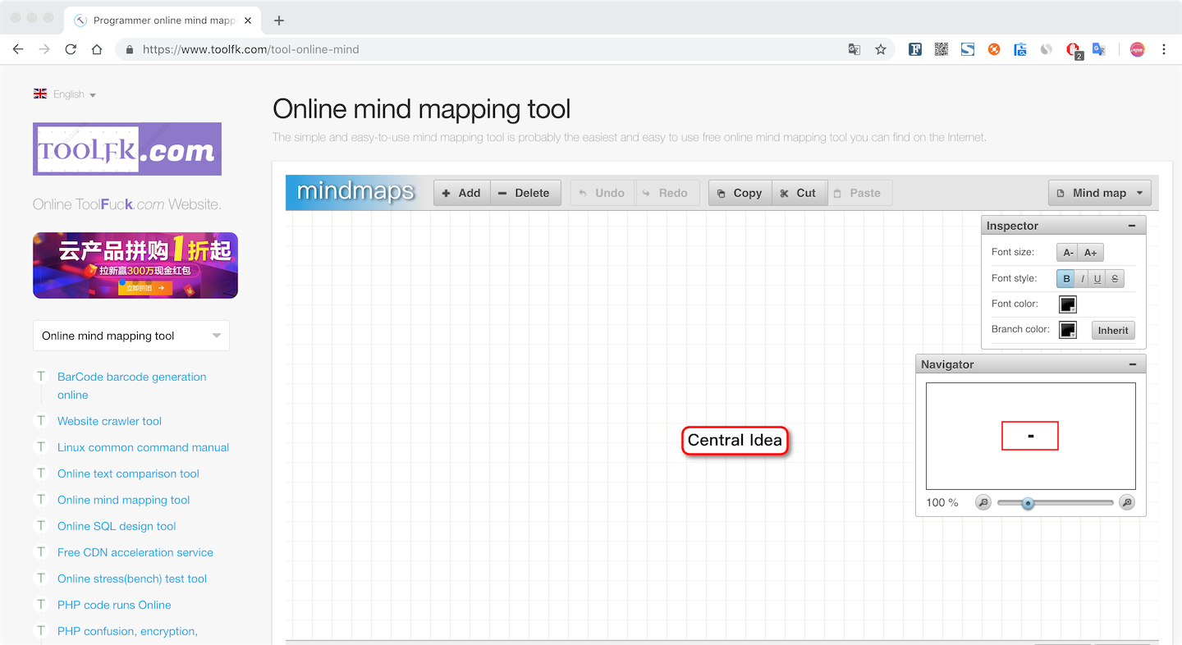Open a new browser tab
Viewport: 1182px width, 645px height.
279,21
